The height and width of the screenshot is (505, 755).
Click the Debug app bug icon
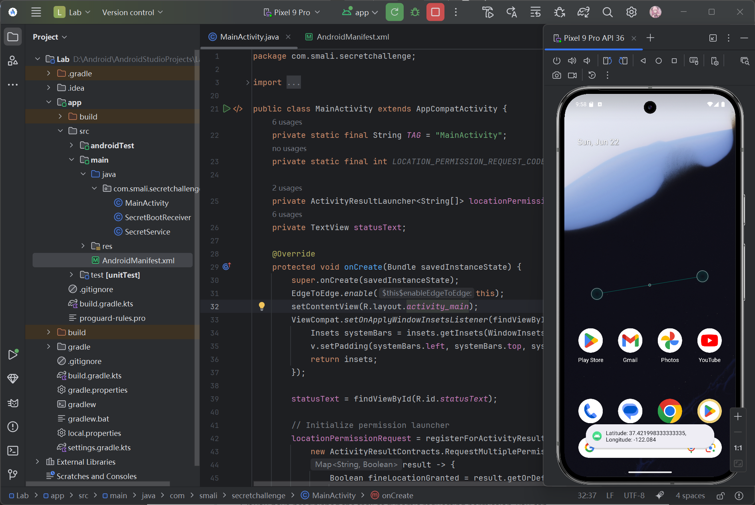coord(415,12)
